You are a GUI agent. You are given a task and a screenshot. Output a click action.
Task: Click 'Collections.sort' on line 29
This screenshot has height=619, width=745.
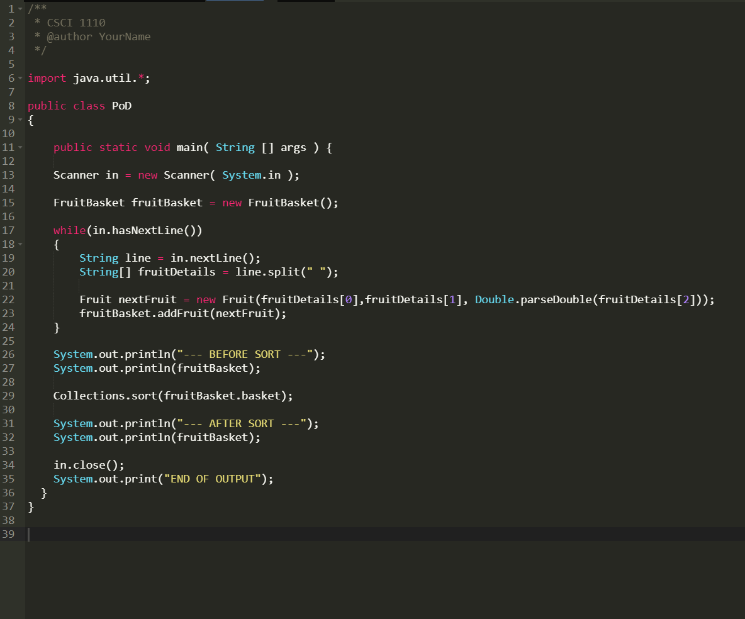(105, 396)
